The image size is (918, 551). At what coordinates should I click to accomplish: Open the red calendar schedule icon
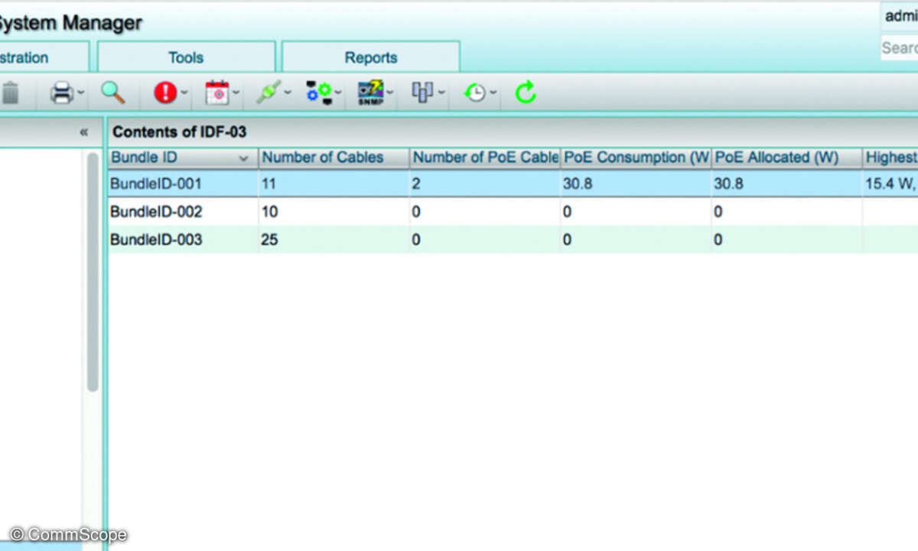(x=217, y=93)
